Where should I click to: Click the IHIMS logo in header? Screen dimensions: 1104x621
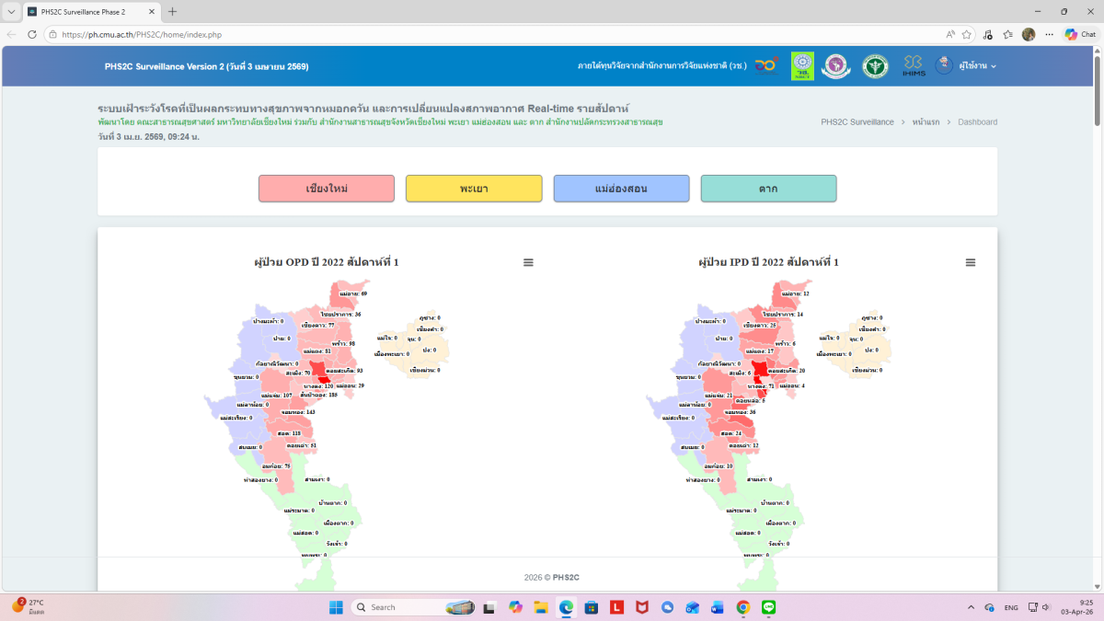[914, 65]
